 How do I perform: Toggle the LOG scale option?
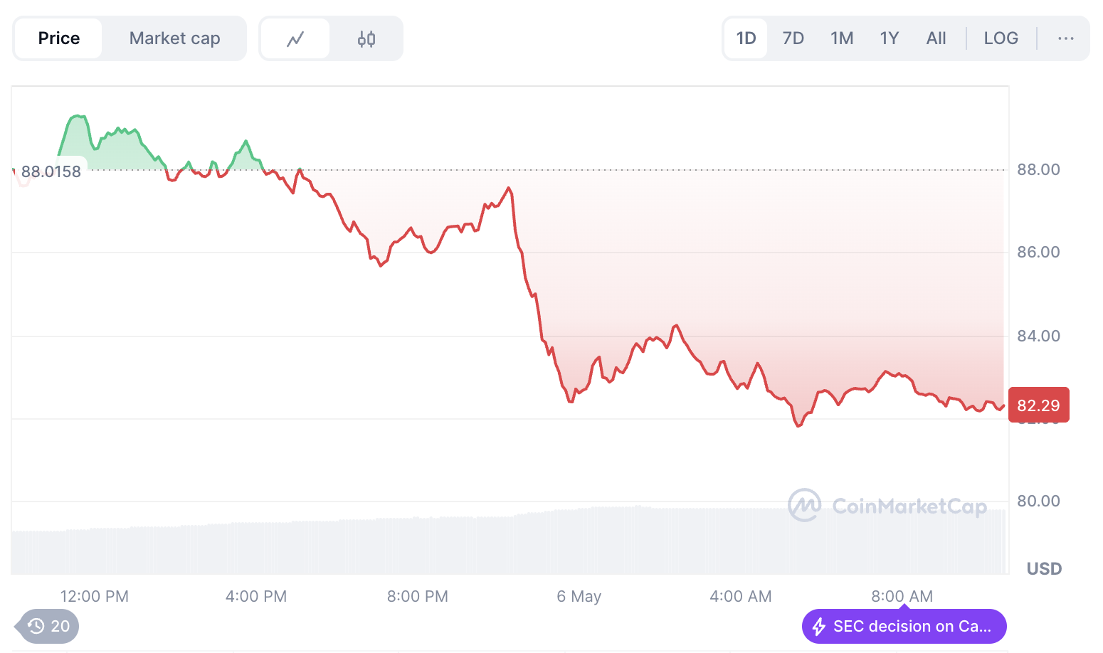[x=1001, y=38]
